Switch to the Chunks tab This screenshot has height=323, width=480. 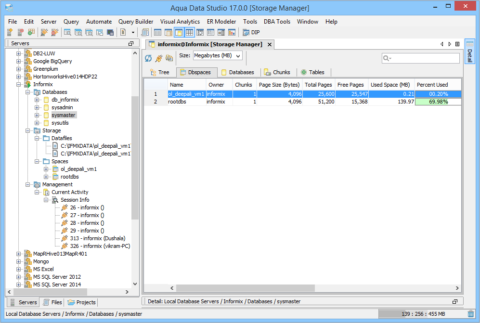(277, 72)
